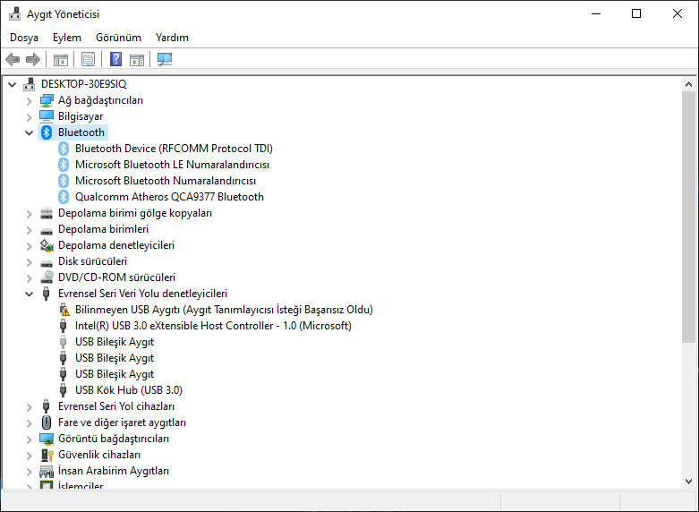Expand DVD/CD-ROM sürücüleri category
The image size is (699, 512).
coord(30,278)
